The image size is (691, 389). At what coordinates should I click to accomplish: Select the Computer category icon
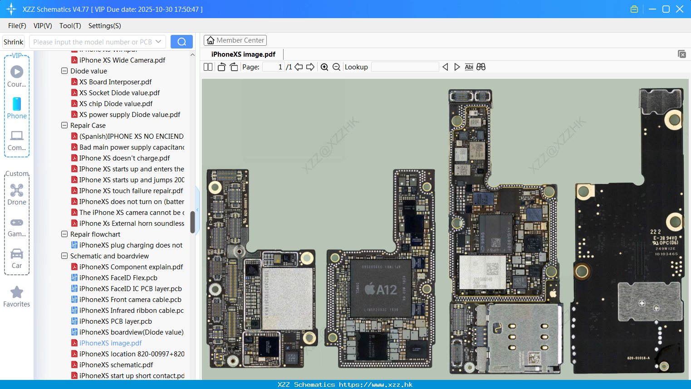tap(17, 140)
